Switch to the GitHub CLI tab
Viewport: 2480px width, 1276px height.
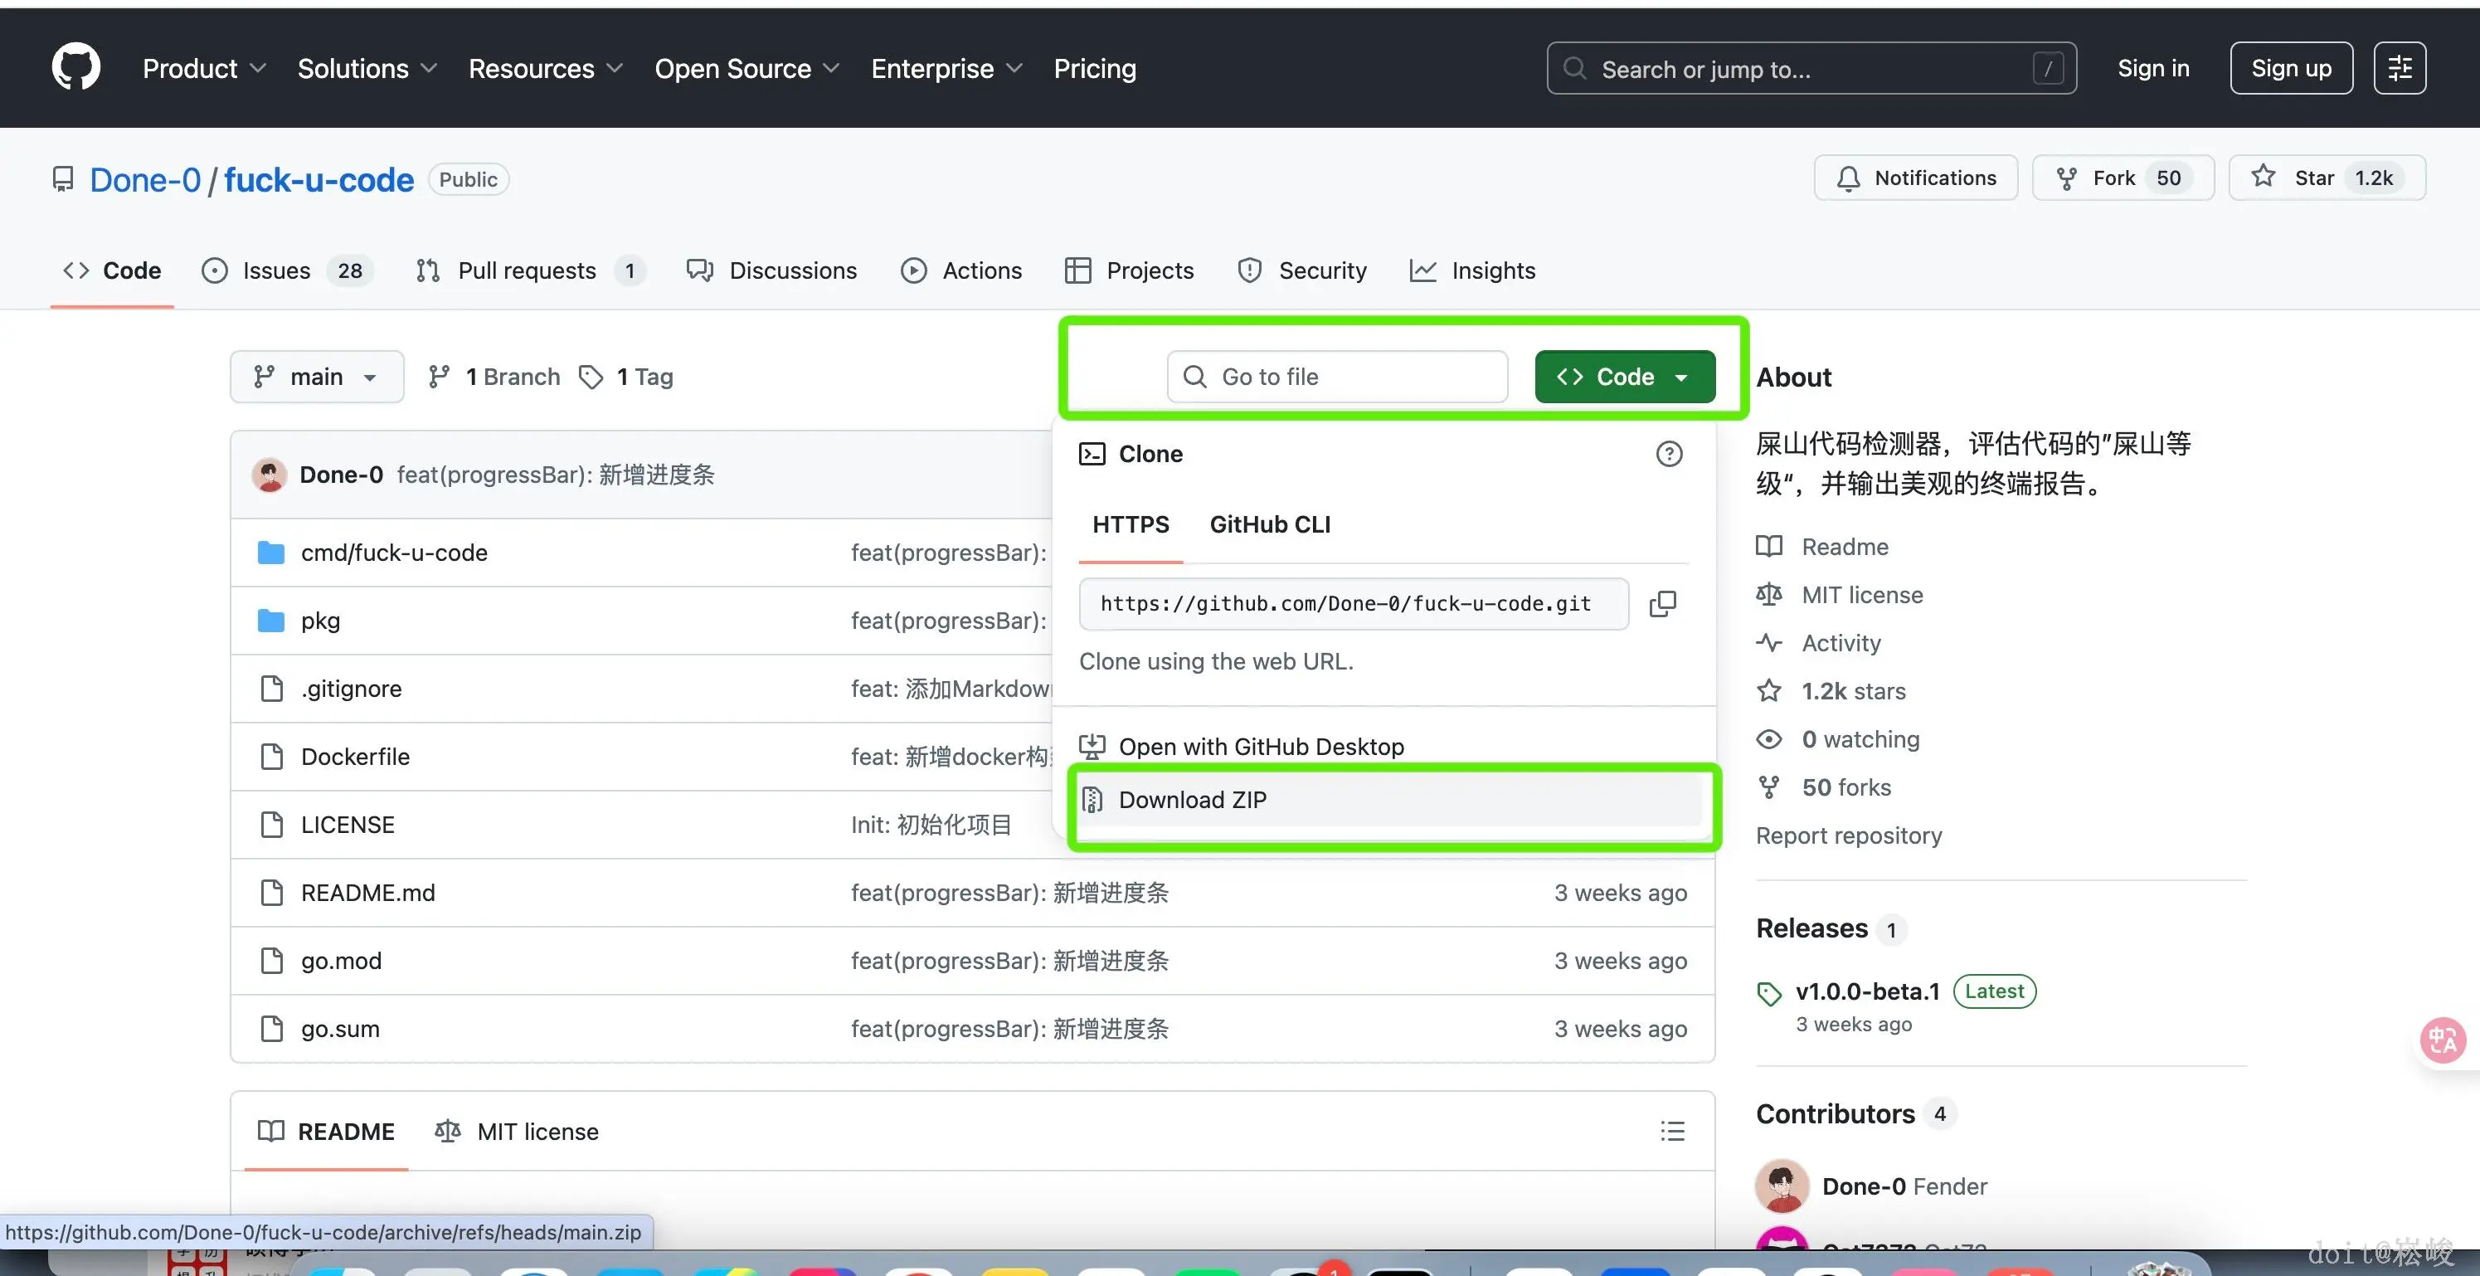pos(1270,525)
